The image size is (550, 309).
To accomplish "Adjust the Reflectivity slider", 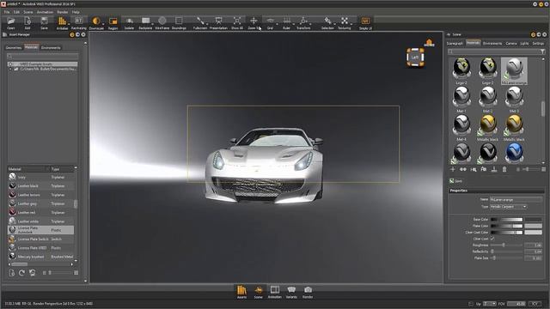I will pyautogui.click(x=506, y=251).
